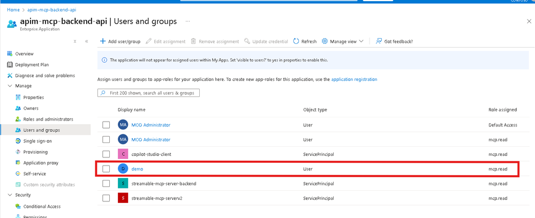The width and height of the screenshot is (535, 218).
Task: Tick the streamable-mcp-serverv2 checkbox
Action: click(x=106, y=198)
